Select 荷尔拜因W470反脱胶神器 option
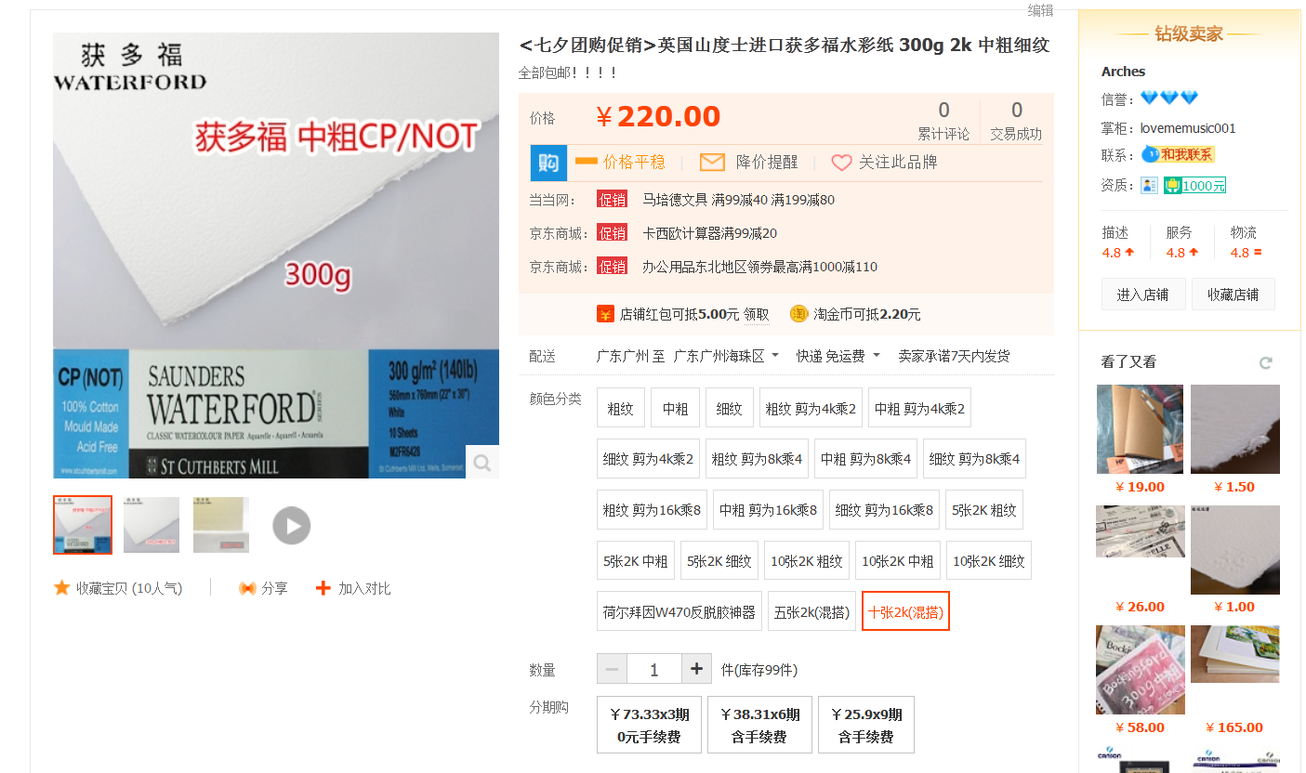Image resolution: width=1306 pixels, height=773 pixels. 679,611
